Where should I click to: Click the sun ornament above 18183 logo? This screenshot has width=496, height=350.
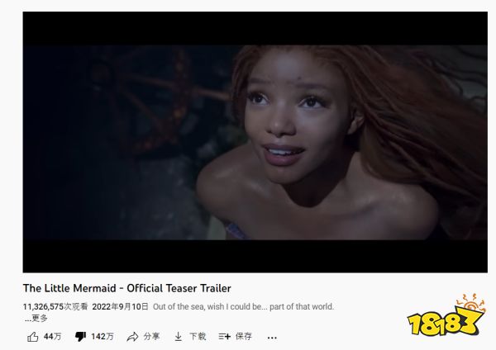coord(471,303)
